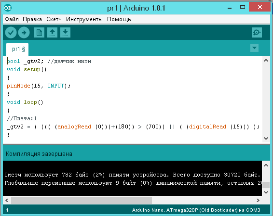The height and width of the screenshot is (216, 273).
Task: Click the Save sketch down-arrow icon
Action: 65,32
